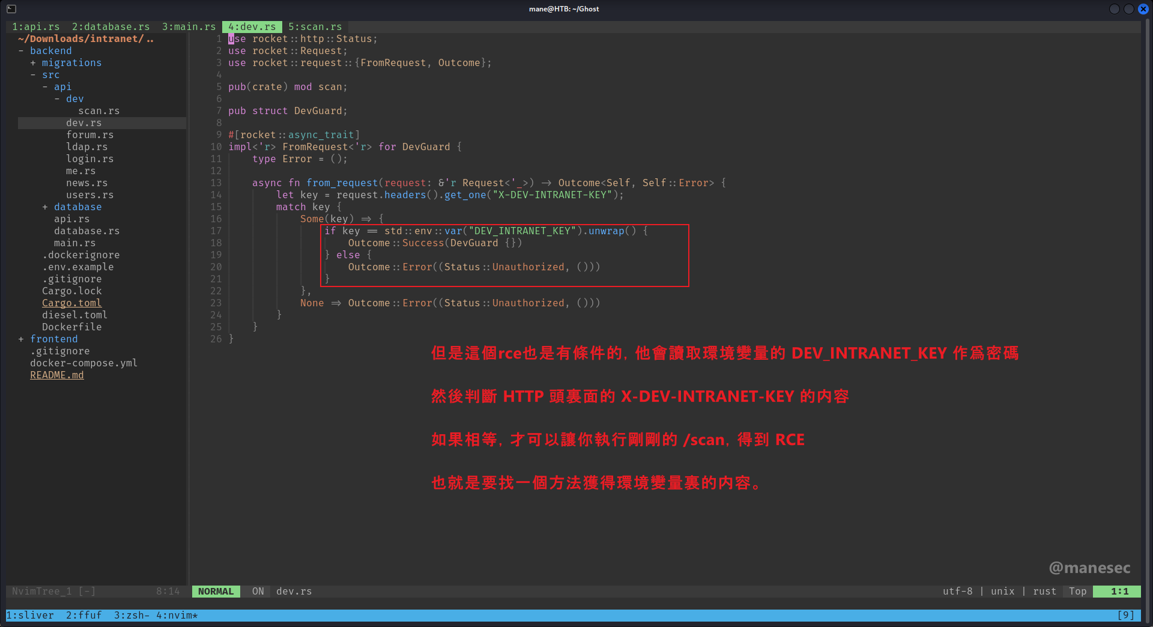The image size is (1153, 627).
Task: Open ldap.rs from the tree
Action: click(x=86, y=147)
